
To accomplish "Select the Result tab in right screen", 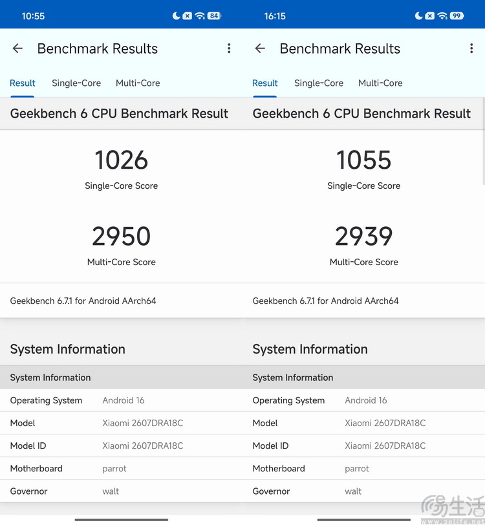I will coord(265,83).
